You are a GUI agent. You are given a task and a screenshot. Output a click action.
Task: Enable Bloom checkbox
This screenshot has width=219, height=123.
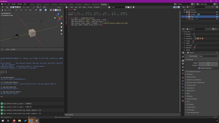(x=188, y=74)
